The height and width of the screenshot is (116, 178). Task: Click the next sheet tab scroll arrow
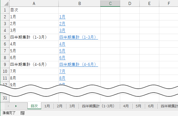(16, 106)
